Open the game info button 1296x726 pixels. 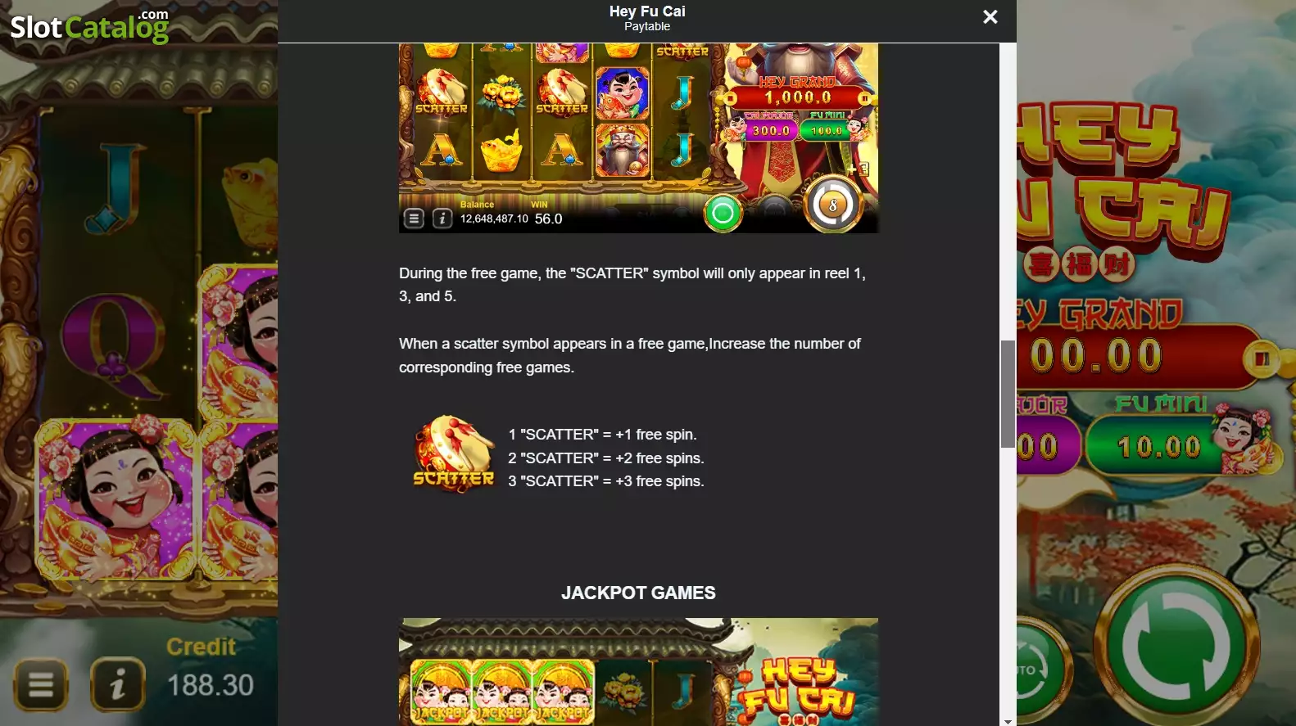tap(118, 683)
